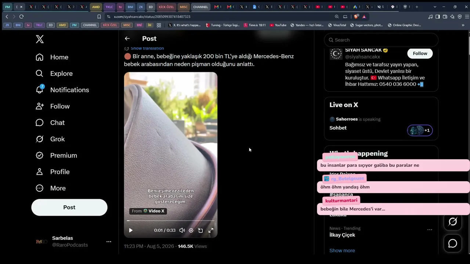Open the VirusTotal bookmark
The height and width of the screenshot is (264, 470).
(x=337, y=25)
